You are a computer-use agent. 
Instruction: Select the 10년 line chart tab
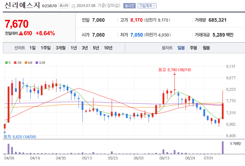[x=108, y=48]
